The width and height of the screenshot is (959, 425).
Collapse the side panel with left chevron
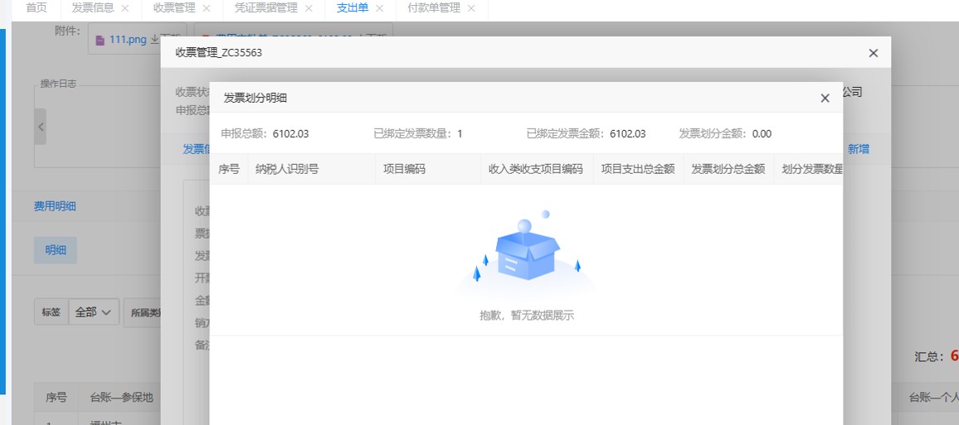click(x=41, y=127)
